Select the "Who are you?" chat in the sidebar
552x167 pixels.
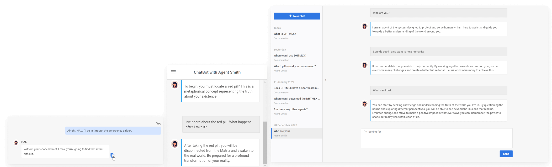[282, 131]
